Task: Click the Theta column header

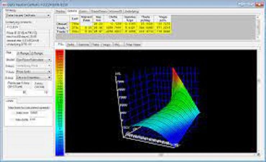Action: click(146, 18)
